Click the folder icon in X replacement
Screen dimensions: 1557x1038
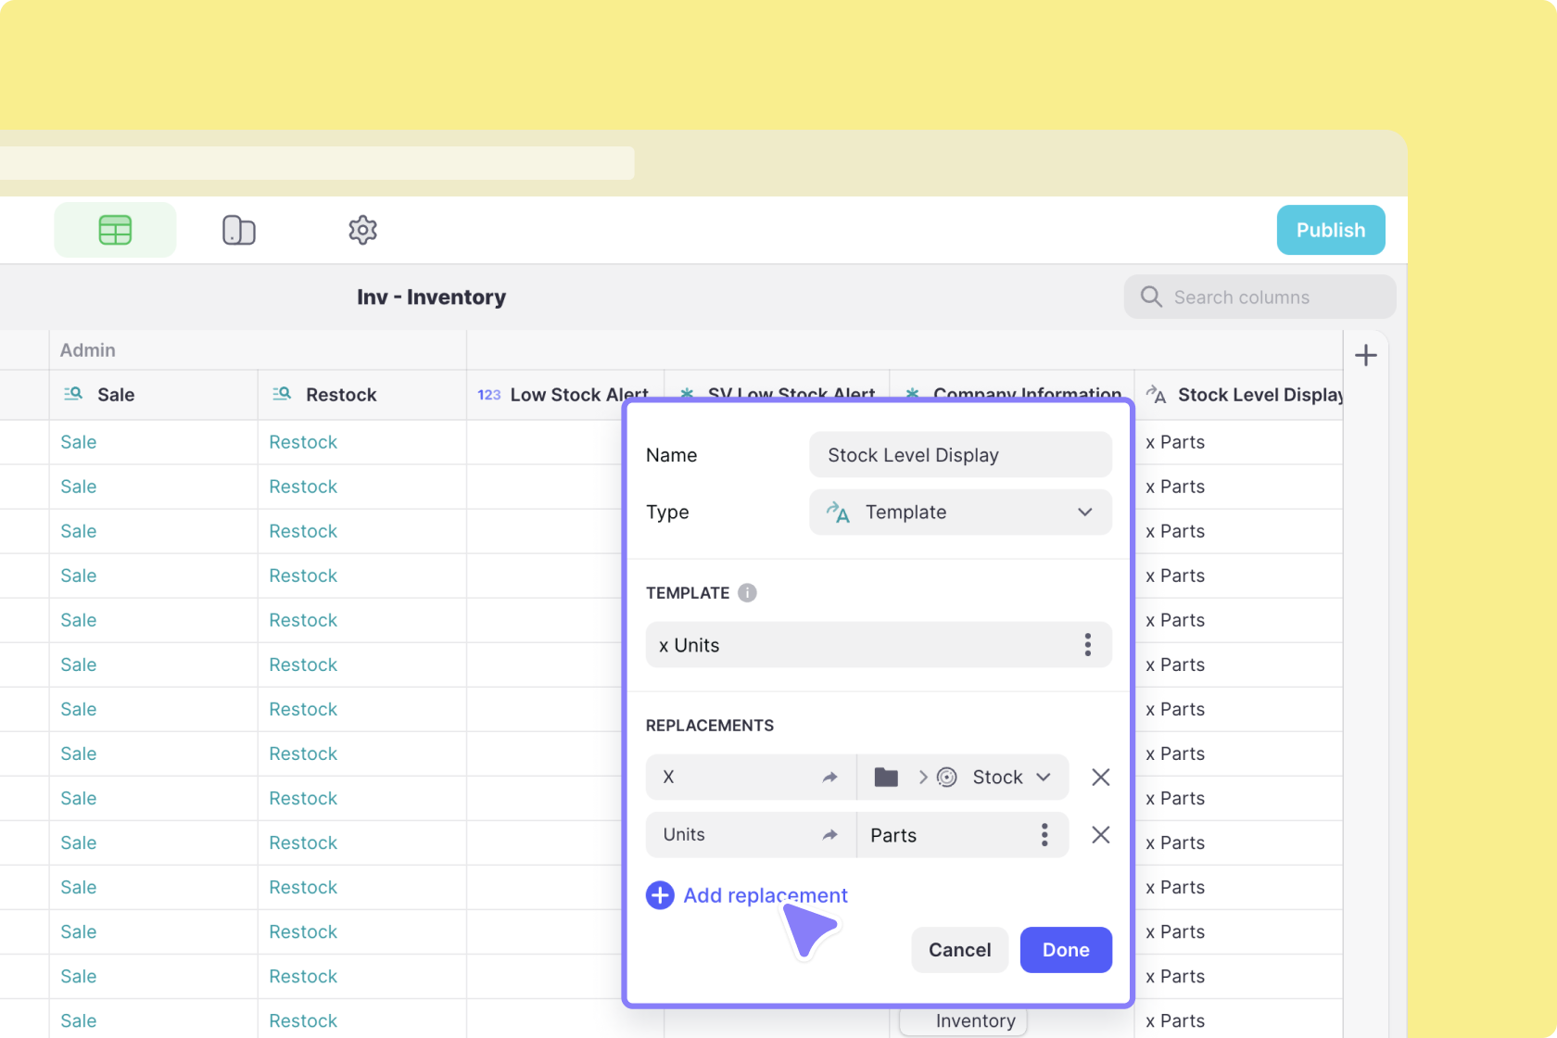coord(886,778)
